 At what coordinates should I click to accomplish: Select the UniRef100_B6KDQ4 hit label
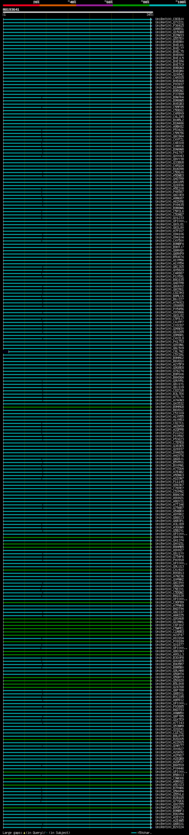click(169, 378)
